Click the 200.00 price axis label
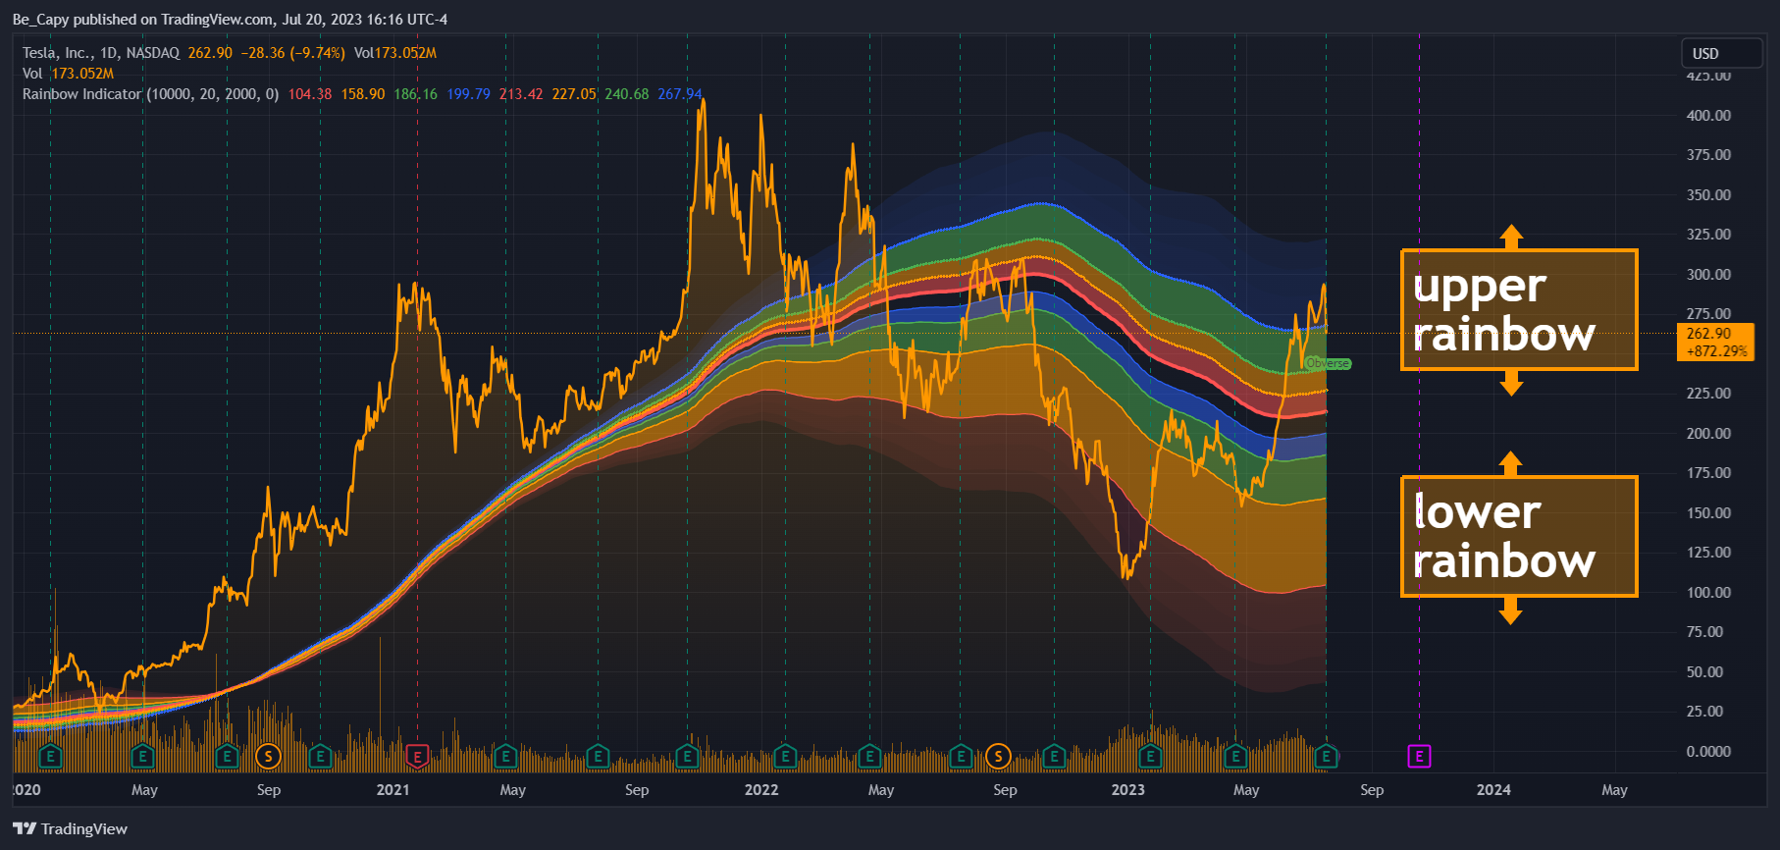This screenshot has width=1780, height=850. pyautogui.click(x=1708, y=434)
